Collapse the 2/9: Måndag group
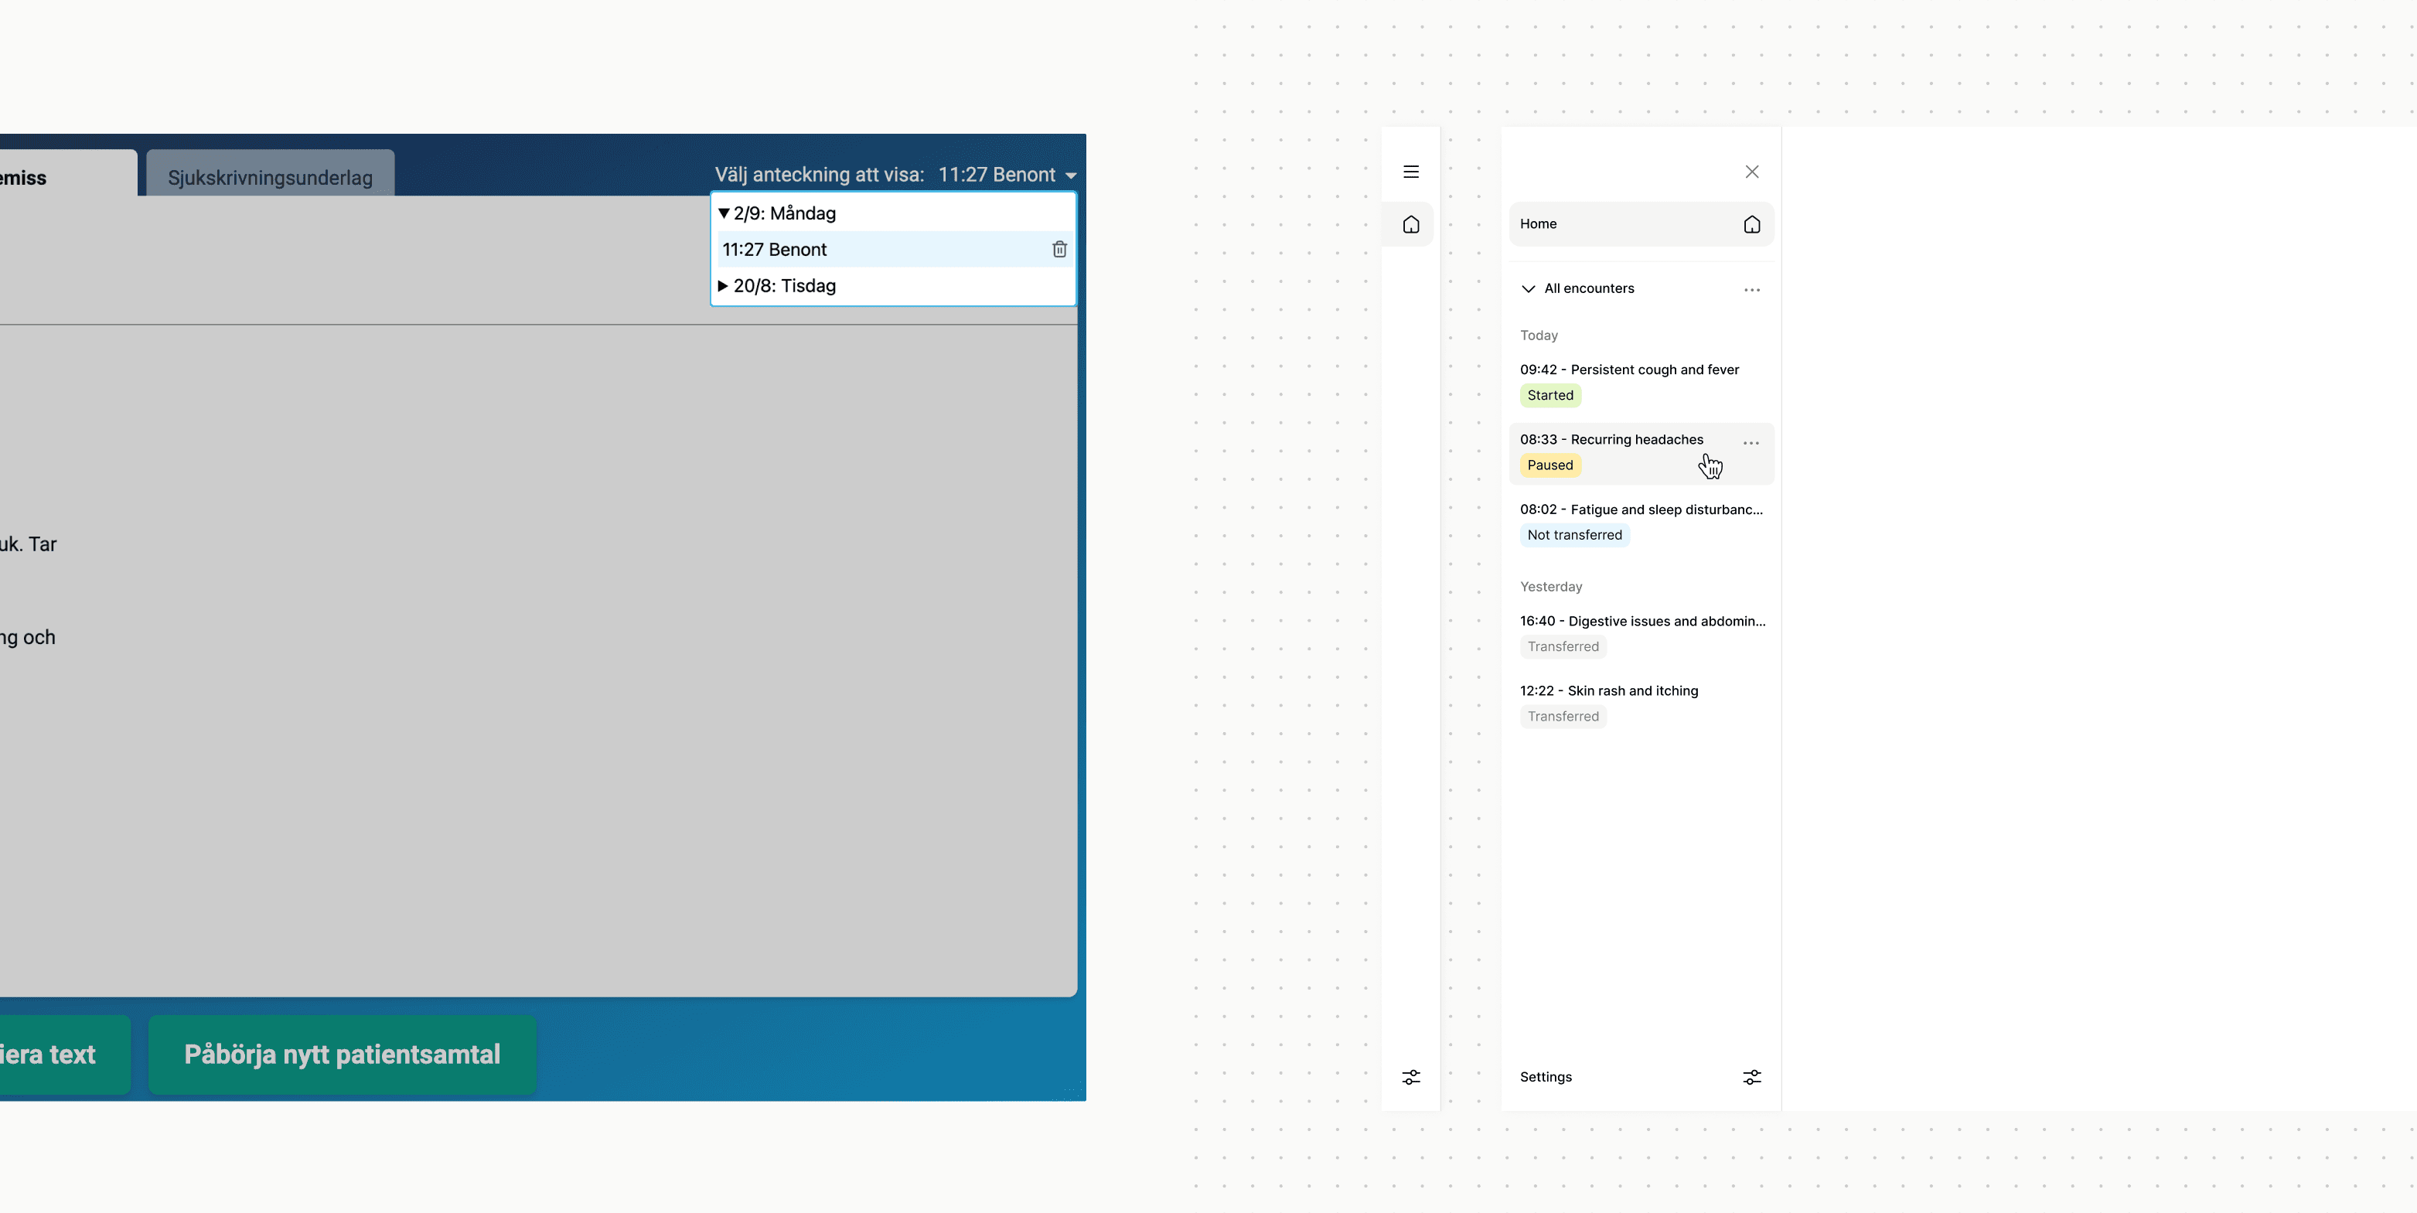The height and width of the screenshot is (1213, 2417). pyautogui.click(x=724, y=214)
